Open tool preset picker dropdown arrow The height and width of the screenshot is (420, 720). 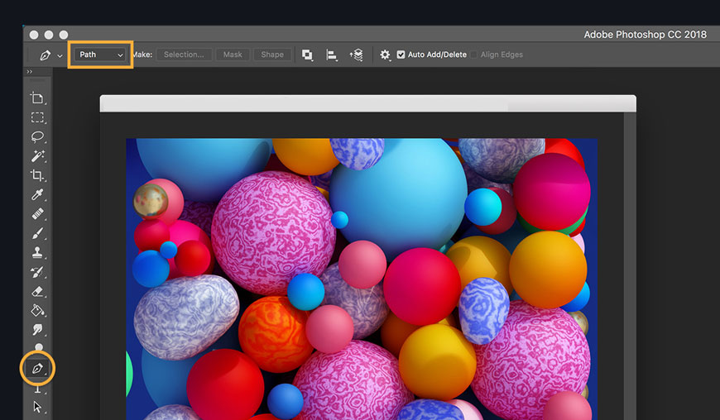[60, 55]
